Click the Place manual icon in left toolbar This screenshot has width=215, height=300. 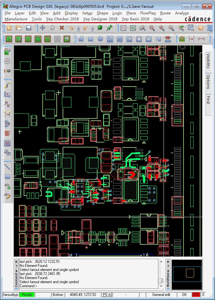7,52
